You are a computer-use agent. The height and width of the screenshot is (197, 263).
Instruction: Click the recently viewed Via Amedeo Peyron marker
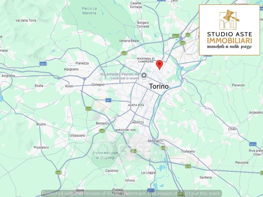coord(144,76)
